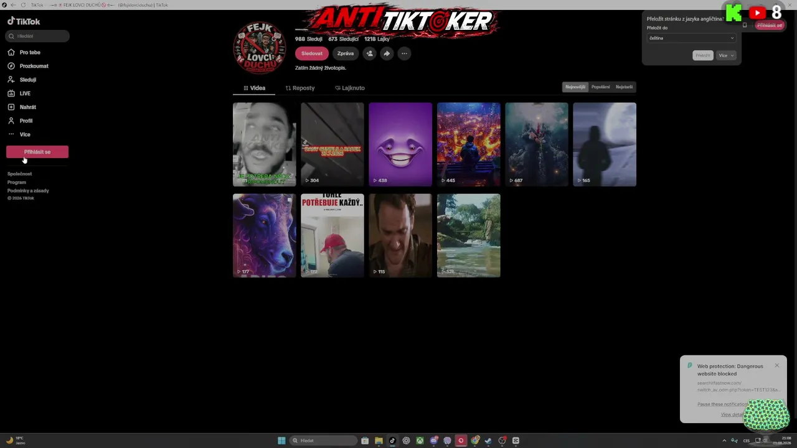Sort videos by Nejnovější
797x448 pixels.
575,87
